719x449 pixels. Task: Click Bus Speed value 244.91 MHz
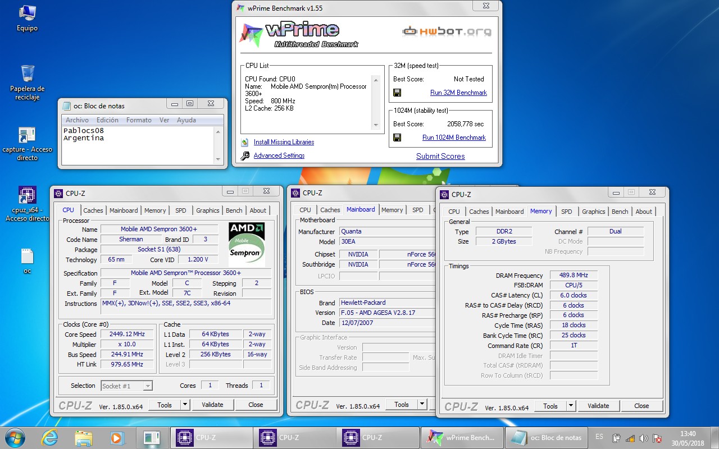tap(127, 355)
